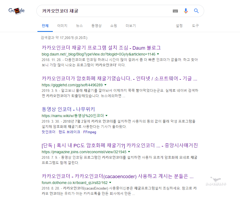Start voice search with microphone icon
The height and width of the screenshot is (197, 240).
[186, 11]
